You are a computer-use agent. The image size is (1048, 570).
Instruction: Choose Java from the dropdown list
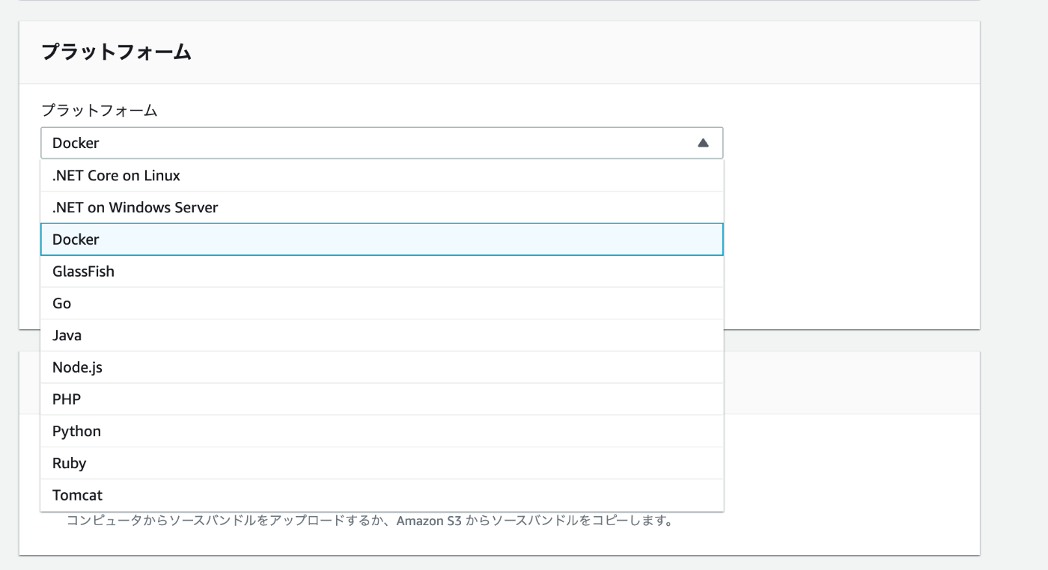pyautogui.click(x=382, y=335)
